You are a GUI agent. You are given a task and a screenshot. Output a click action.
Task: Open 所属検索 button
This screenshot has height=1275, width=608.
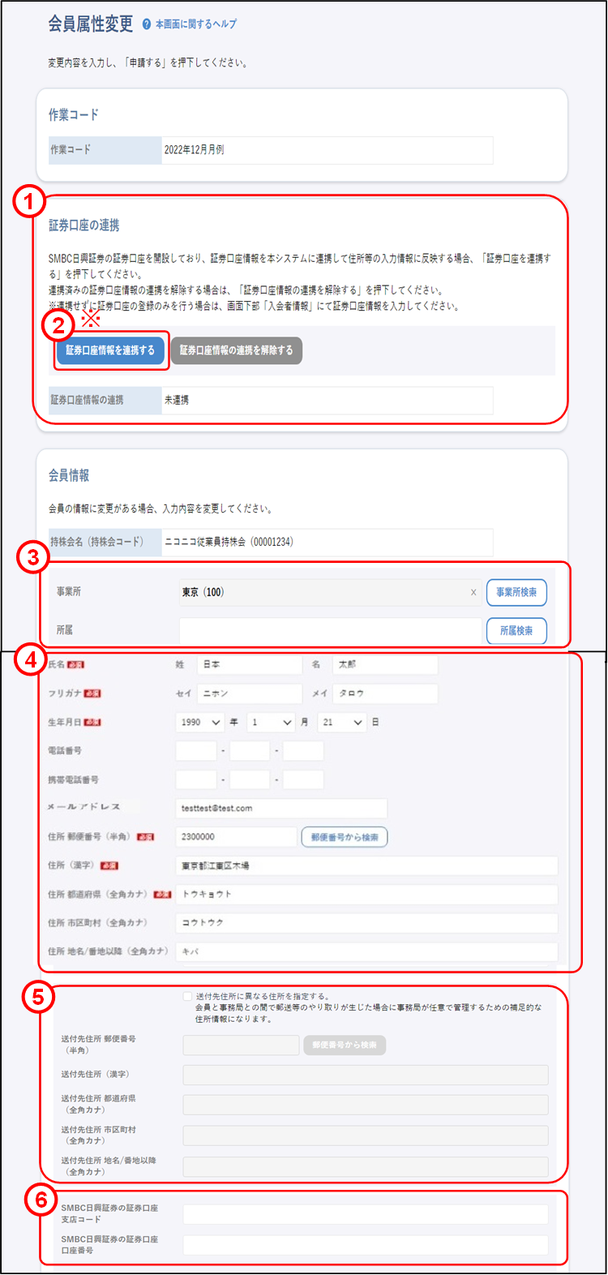coord(516,631)
